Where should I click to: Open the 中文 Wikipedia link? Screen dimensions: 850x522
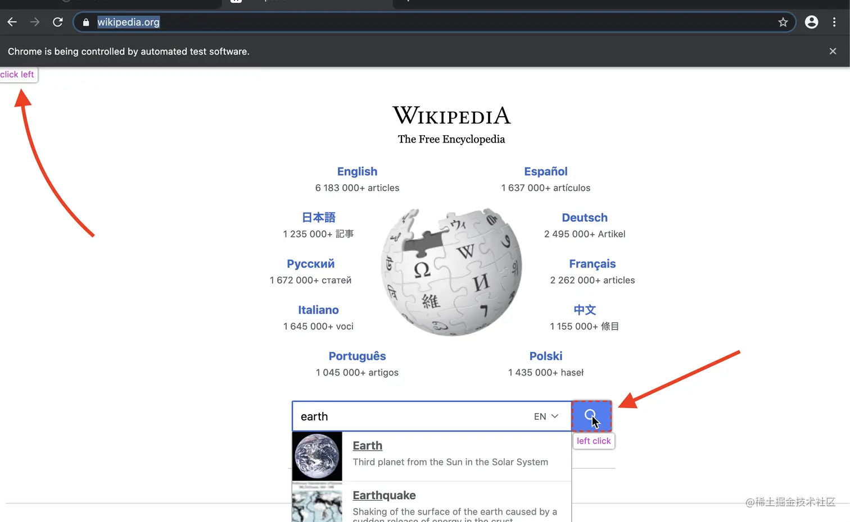(585, 310)
